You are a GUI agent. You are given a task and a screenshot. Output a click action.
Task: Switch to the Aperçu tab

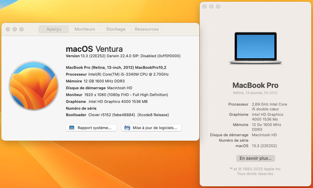tap(54, 29)
